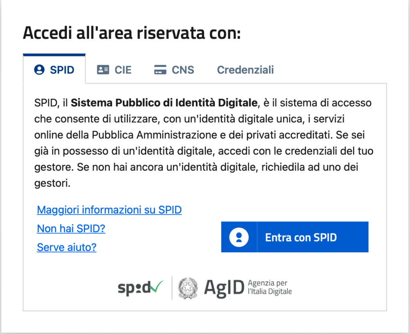This screenshot has height=334, width=410.
Task: Follow the Non hai SPID? link
Action: (71, 229)
